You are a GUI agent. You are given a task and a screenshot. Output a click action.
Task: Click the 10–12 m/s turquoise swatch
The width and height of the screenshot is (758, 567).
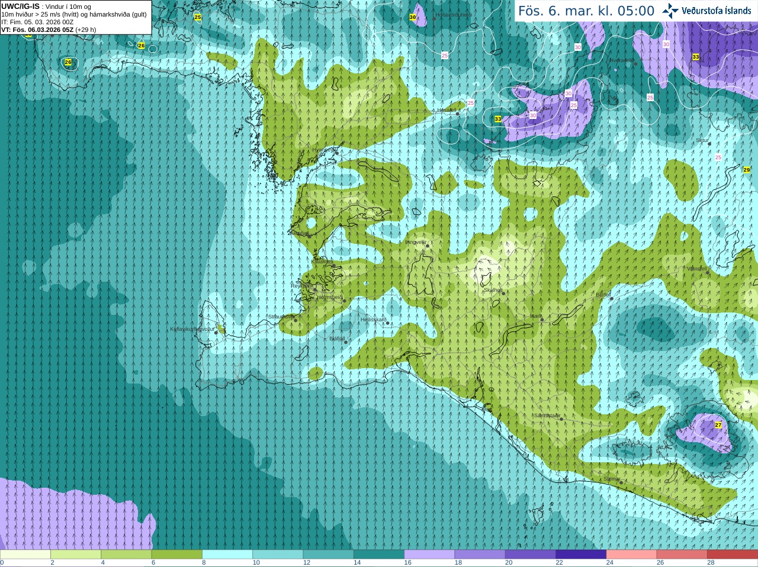pos(278,555)
